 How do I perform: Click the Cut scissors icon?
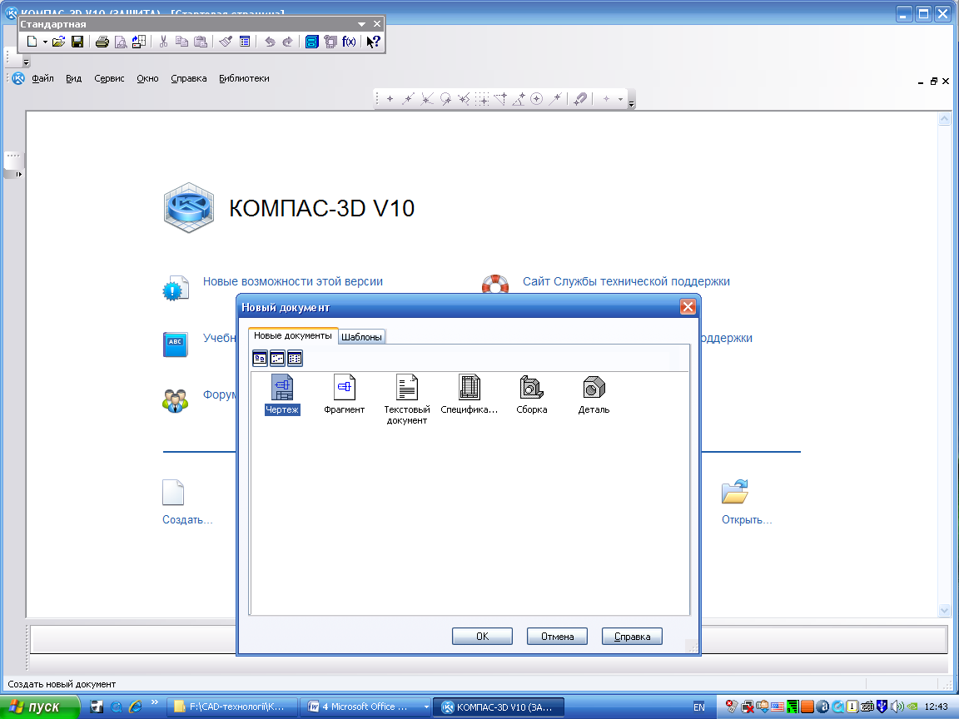pyautogui.click(x=163, y=42)
